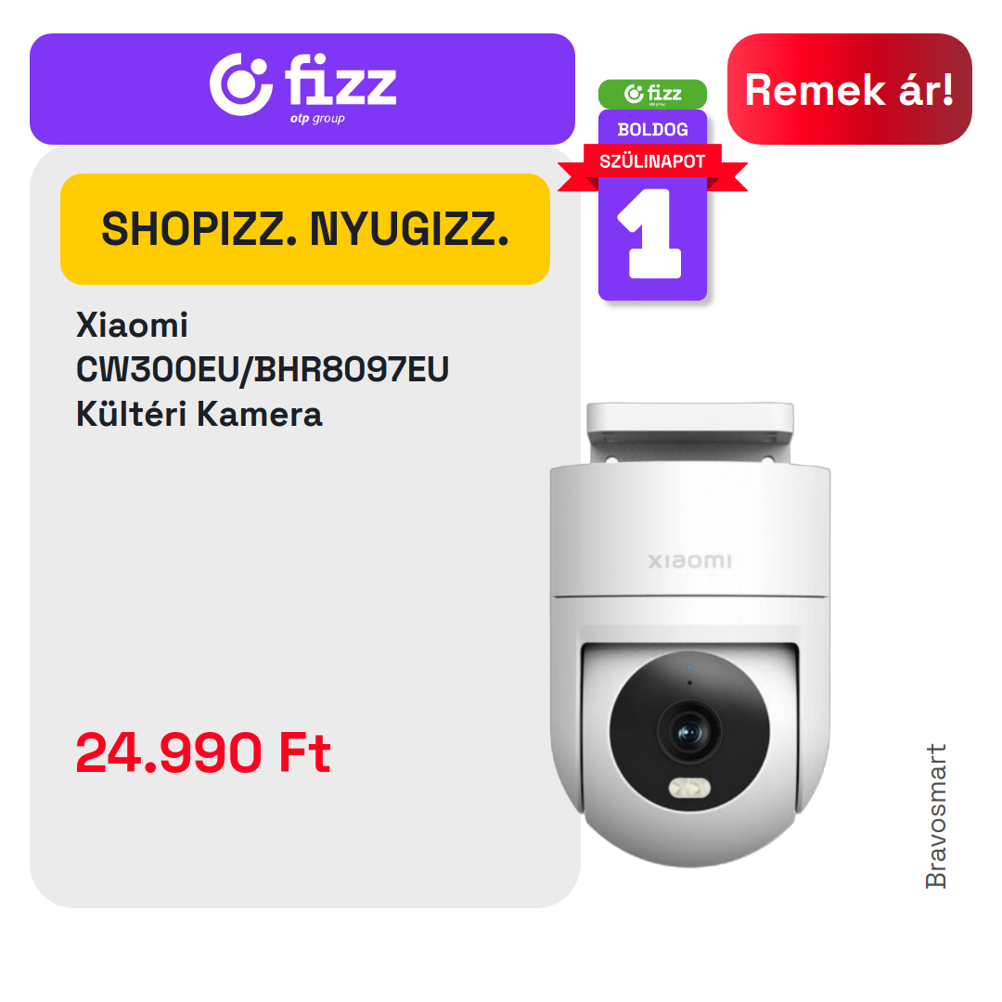1002x1002 pixels.
Task: Click the camera lens on product image
Action: pyautogui.click(x=688, y=732)
